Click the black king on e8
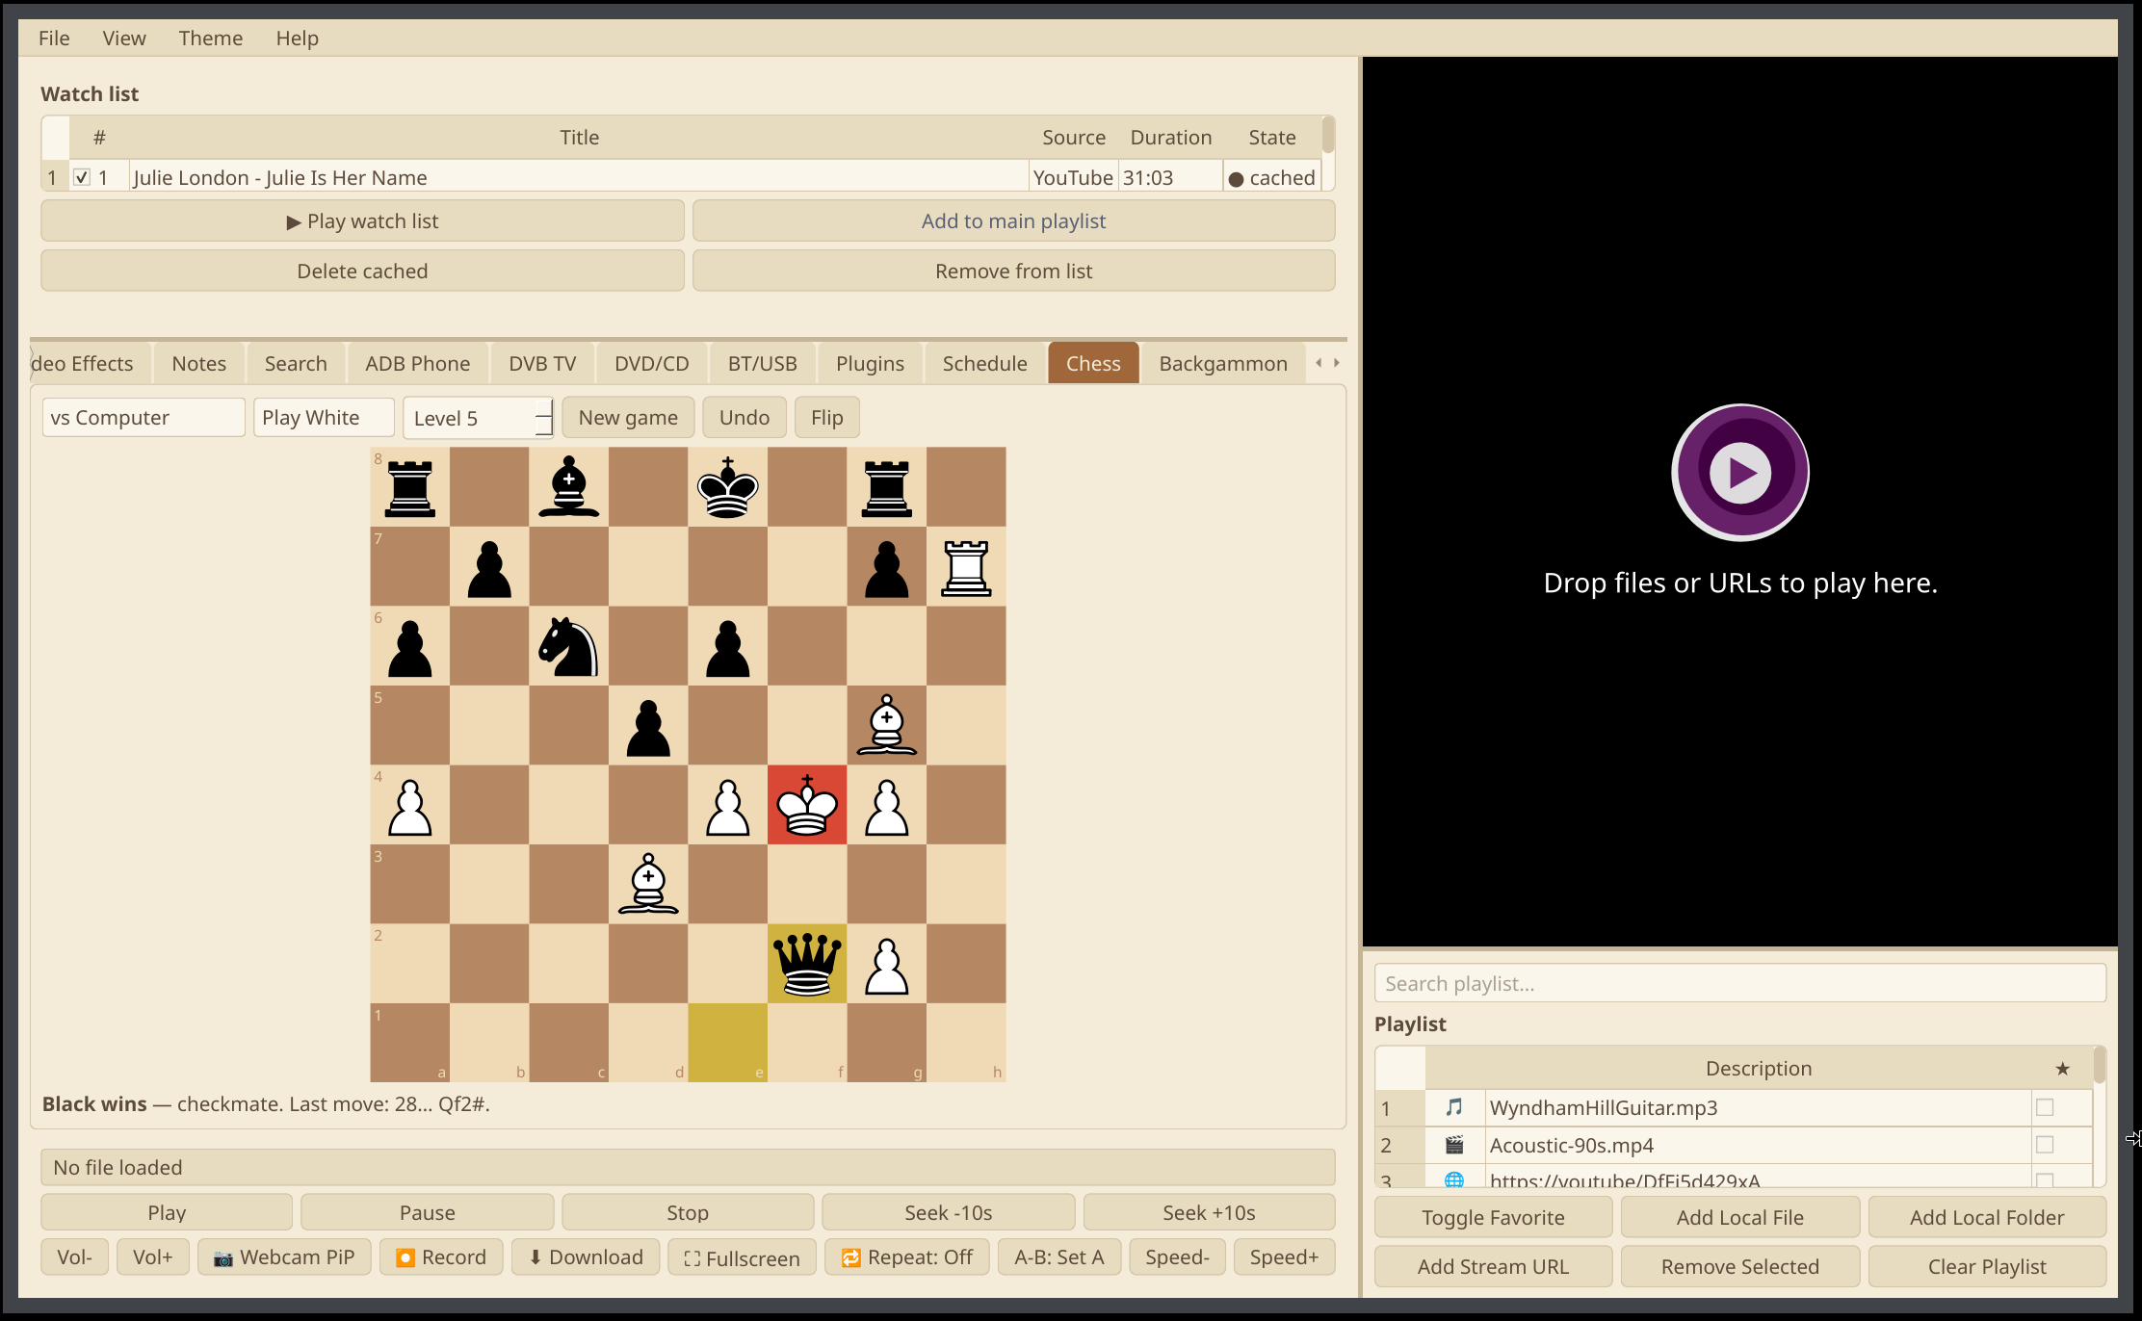This screenshot has width=2142, height=1321. coord(728,487)
